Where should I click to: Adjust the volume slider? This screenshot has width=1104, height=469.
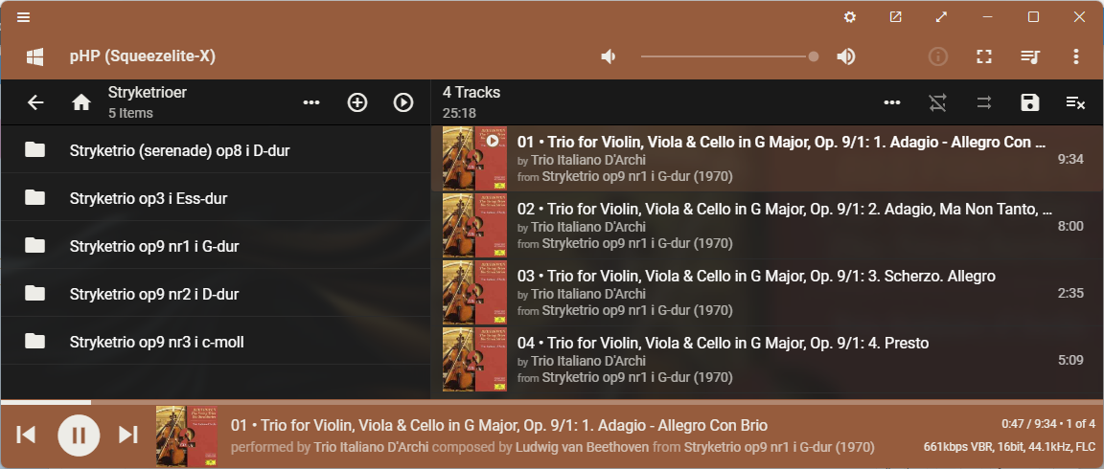tap(728, 56)
